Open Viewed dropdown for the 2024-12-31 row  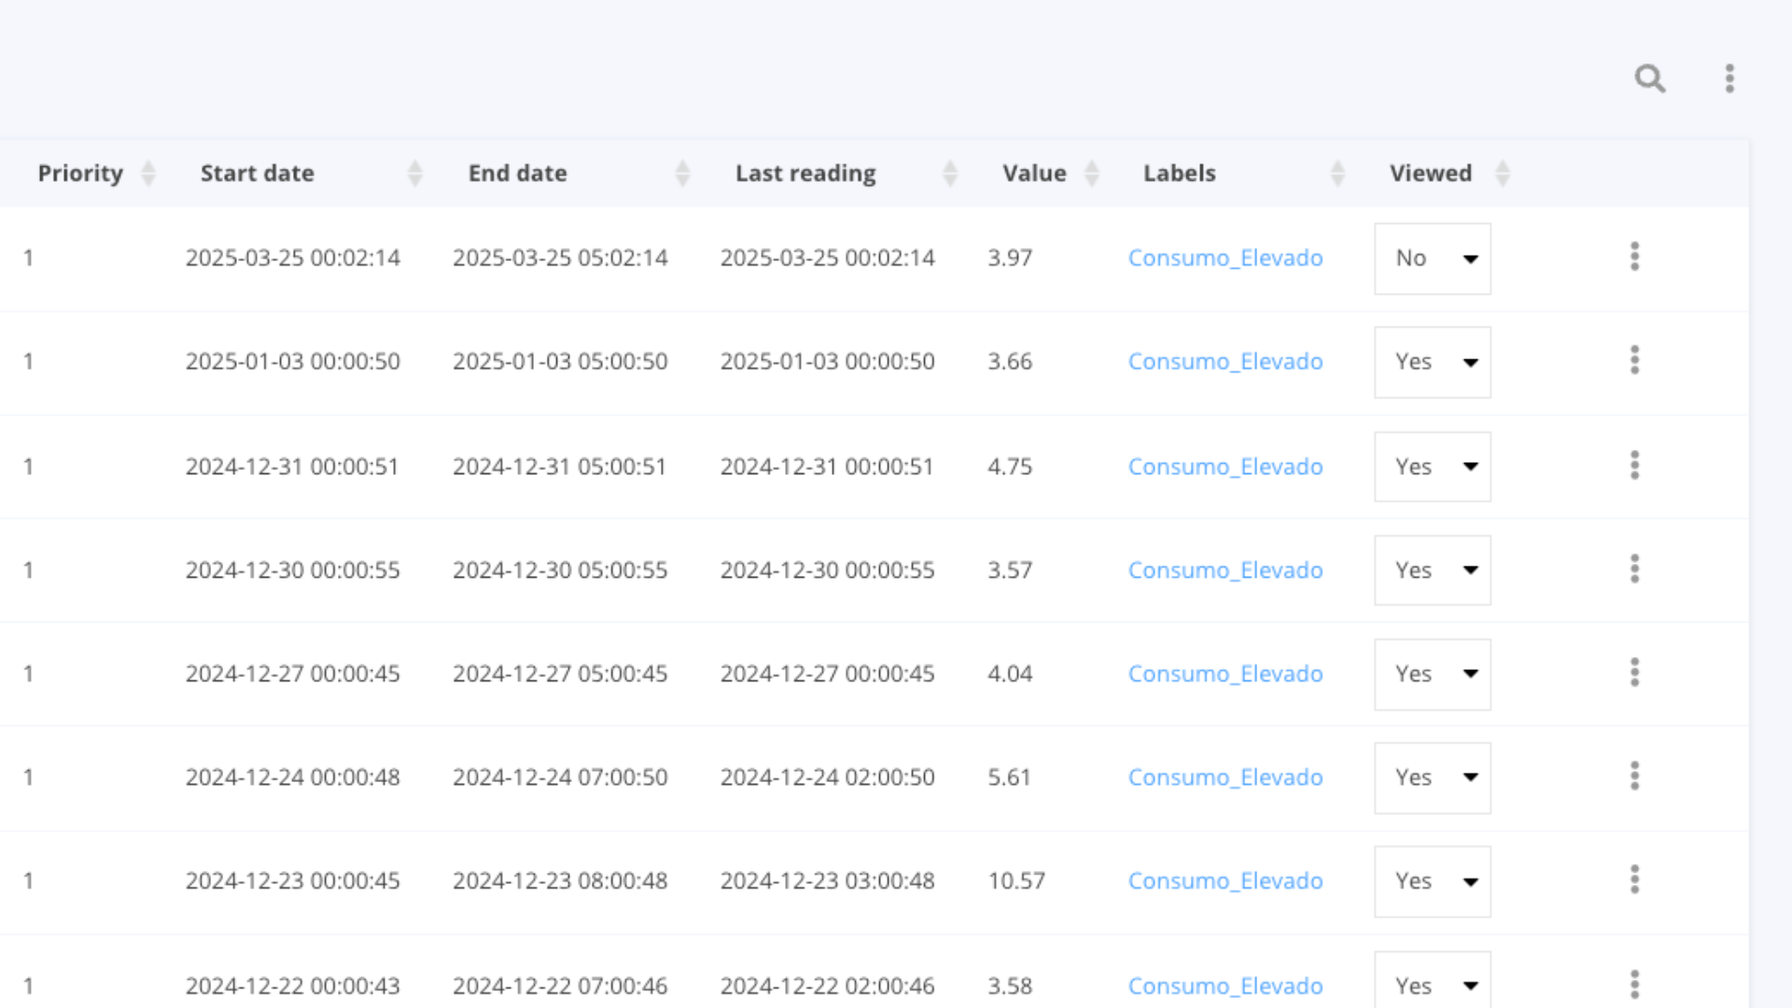pos(1433,467)
